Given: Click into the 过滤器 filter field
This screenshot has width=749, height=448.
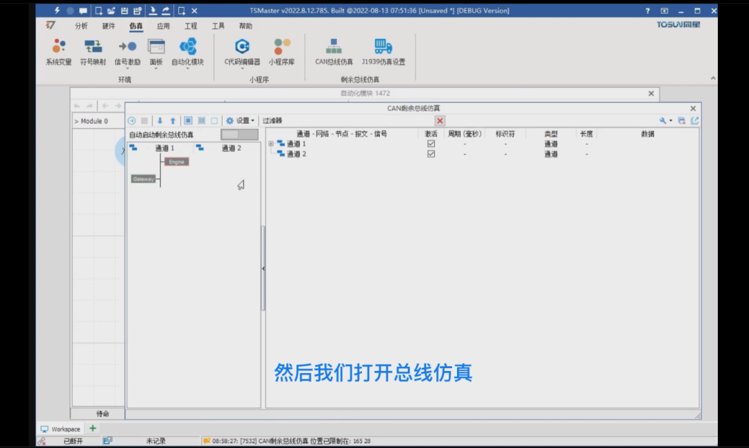Looking at the screenshot, I should tap(359, 121).
